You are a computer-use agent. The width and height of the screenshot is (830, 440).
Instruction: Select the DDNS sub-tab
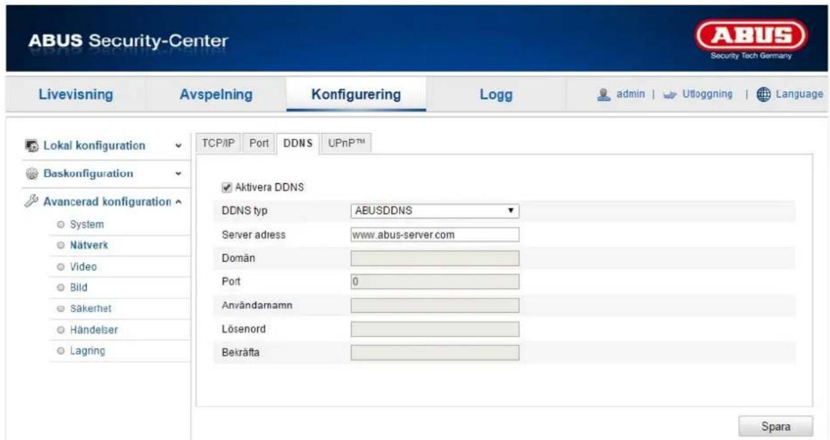pos(298,143)
